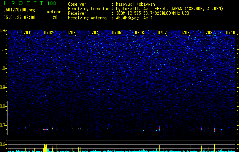
Task: Click the 0.8 kHz axis label
Action: click(x=3, y=106)
